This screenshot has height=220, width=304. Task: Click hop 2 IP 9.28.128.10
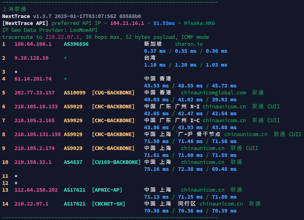point(31,58)
